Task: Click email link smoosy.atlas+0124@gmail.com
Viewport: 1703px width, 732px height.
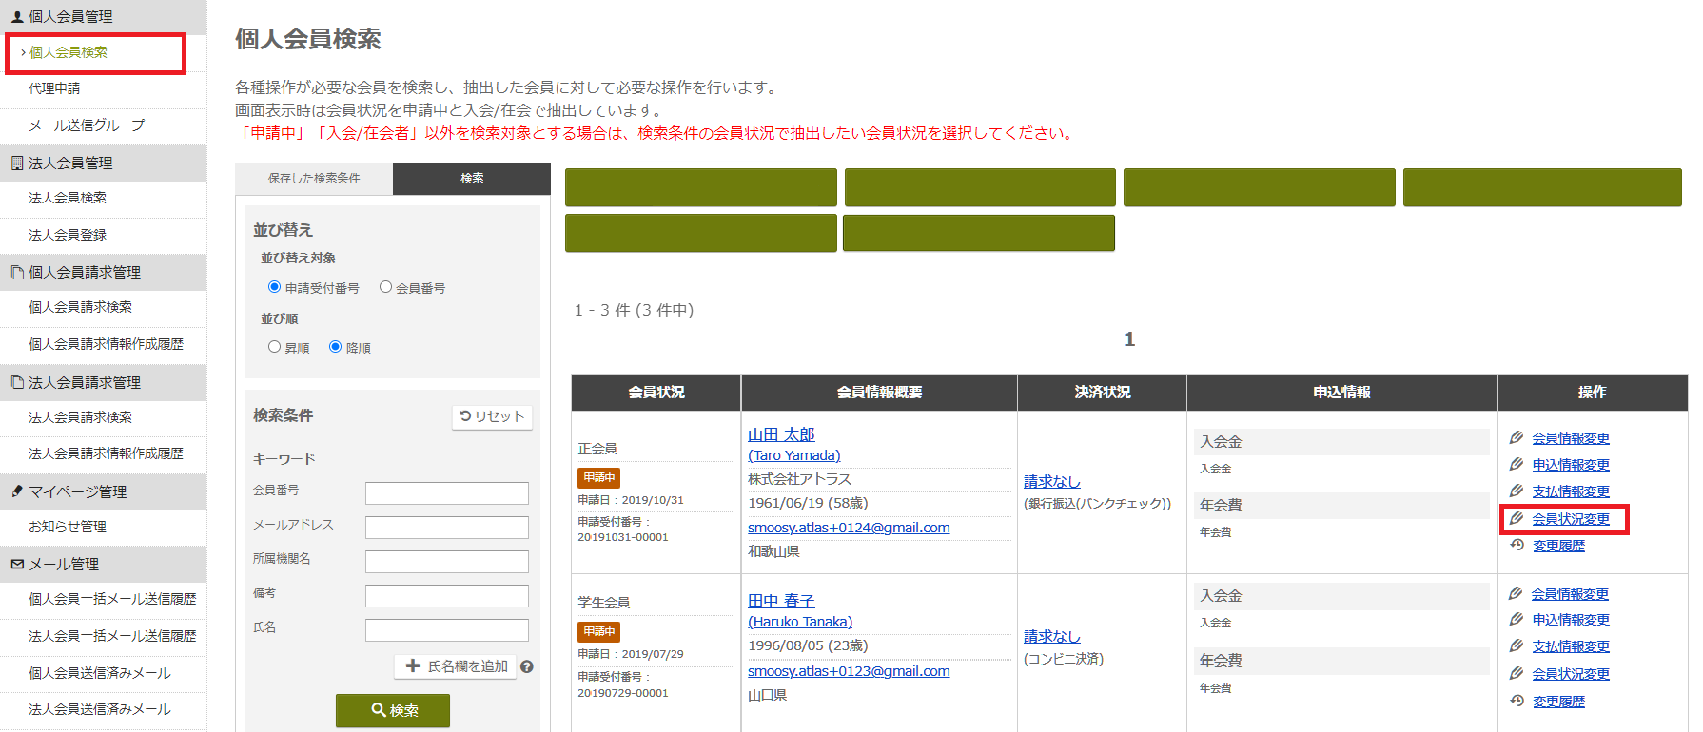Action: tap(849, 528)
